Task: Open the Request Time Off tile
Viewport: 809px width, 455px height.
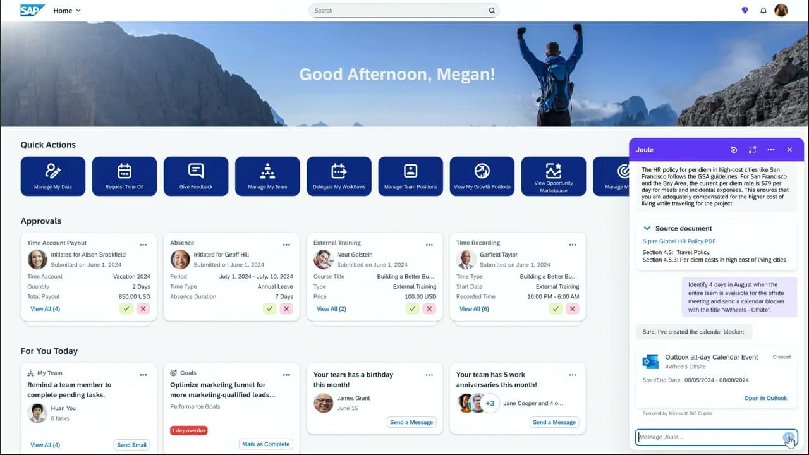Action: coord(125,176)
